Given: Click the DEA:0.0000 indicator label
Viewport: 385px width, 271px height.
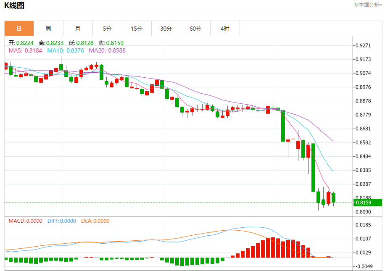Looking at the screenshot, I should click(95, 221).
